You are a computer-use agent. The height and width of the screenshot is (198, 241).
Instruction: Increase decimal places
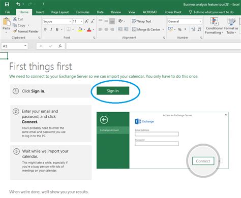pos(193,29)
